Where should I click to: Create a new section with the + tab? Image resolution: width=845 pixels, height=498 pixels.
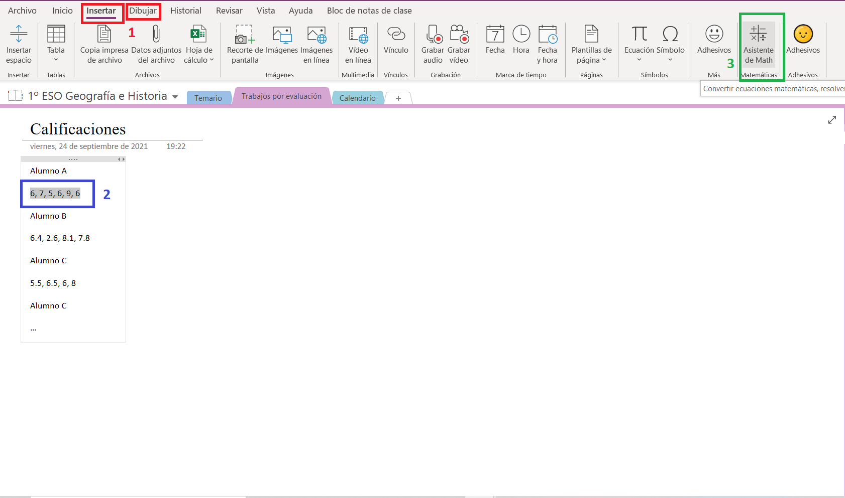coord(398,98)
